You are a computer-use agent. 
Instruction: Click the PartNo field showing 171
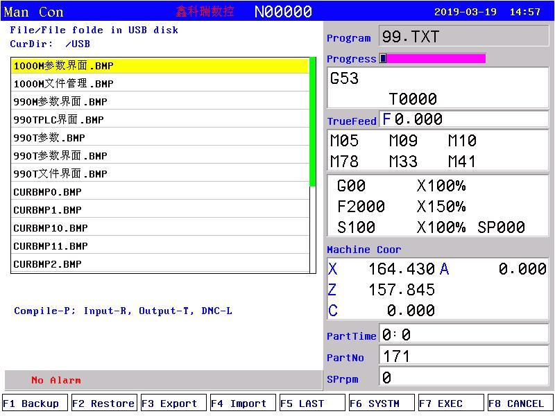click(x=463, y=356)
